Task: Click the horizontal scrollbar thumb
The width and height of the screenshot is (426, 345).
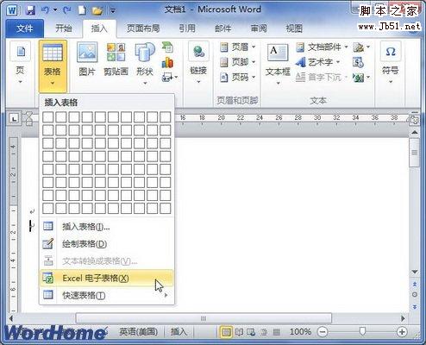Action: (204, 318)
